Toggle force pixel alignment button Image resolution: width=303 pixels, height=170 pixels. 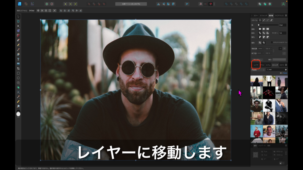point(201,4)
